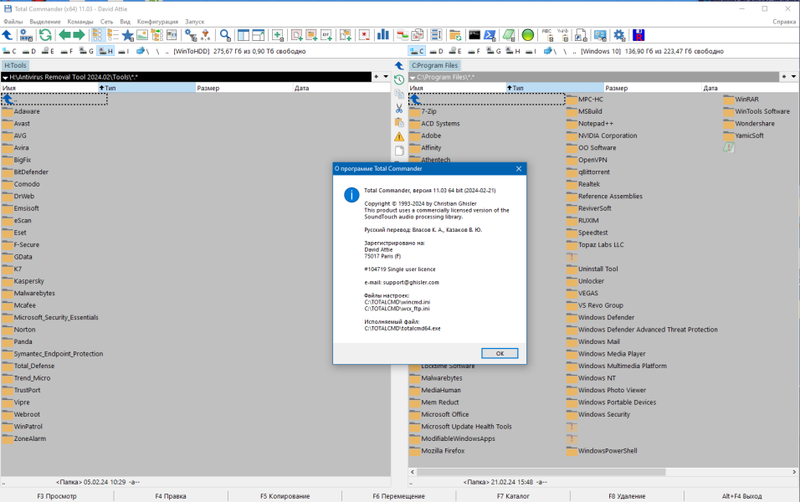800x502 pixels.
Task: Launch the PowerShell icon in toolbar
Action: 490,34
